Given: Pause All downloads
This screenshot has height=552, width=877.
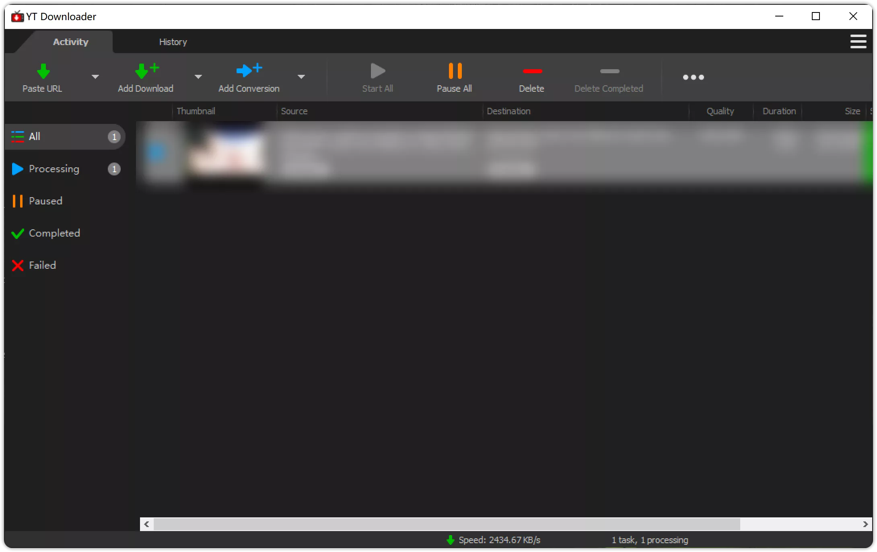Looking at the screenshot, I should click(454, 77).
